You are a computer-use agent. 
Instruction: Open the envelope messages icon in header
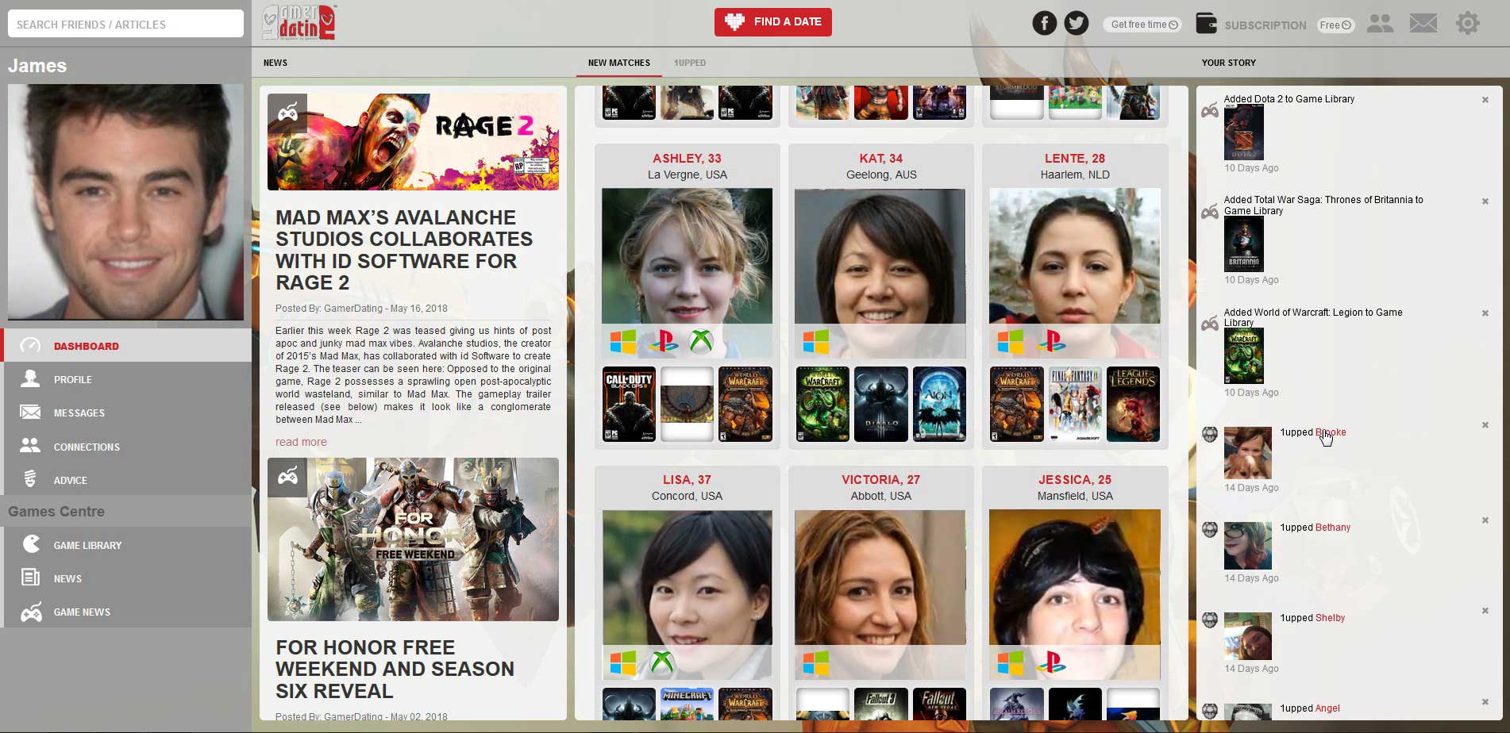click(1423, 23)
